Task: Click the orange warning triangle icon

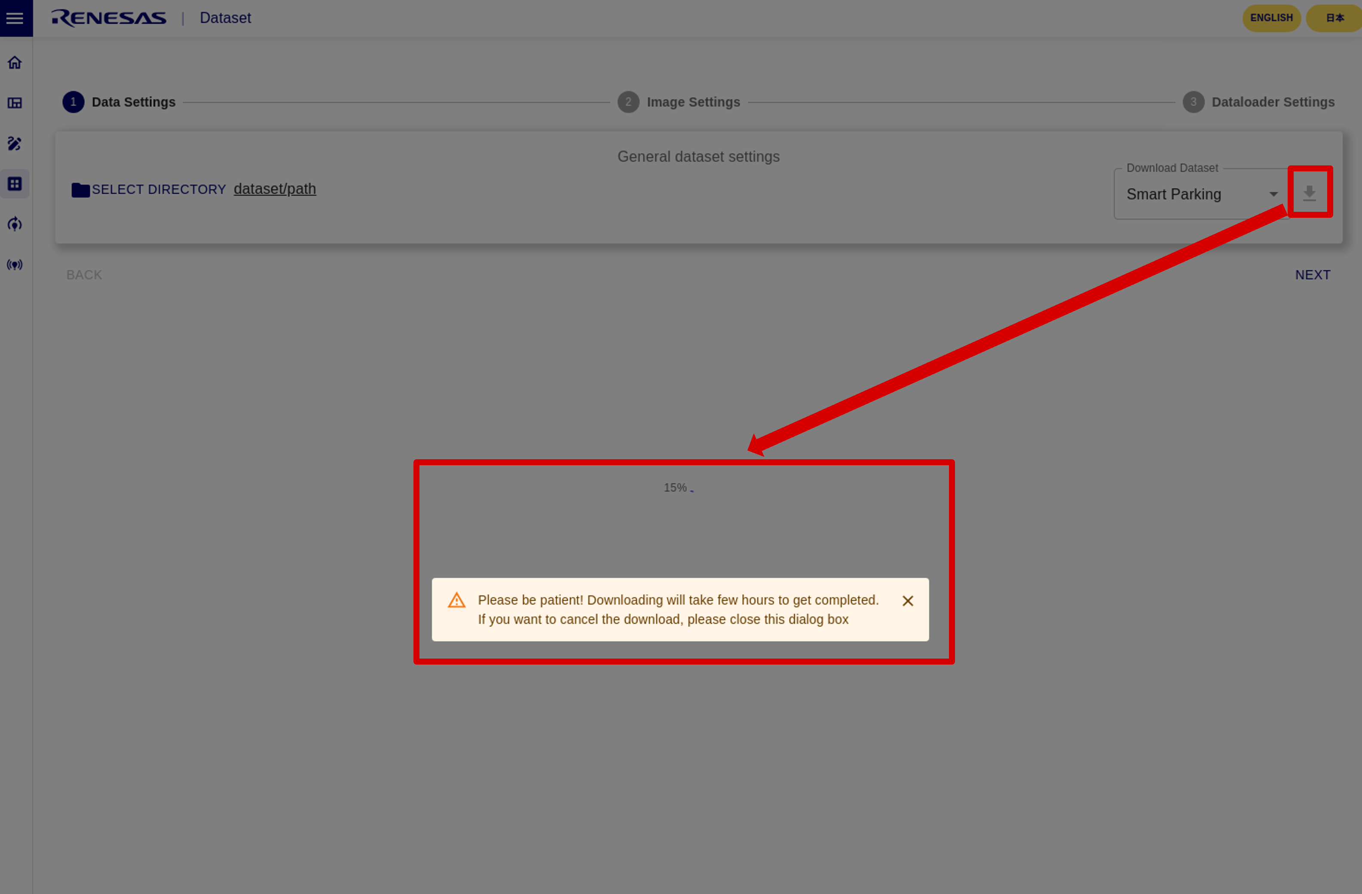Action: tap(457, 600)
